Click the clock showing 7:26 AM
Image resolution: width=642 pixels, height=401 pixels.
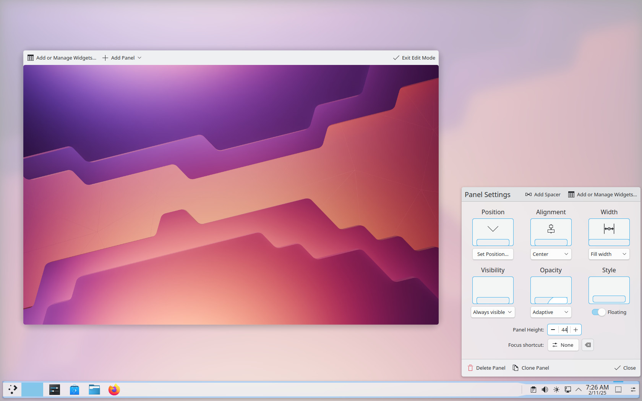(597, 390)
